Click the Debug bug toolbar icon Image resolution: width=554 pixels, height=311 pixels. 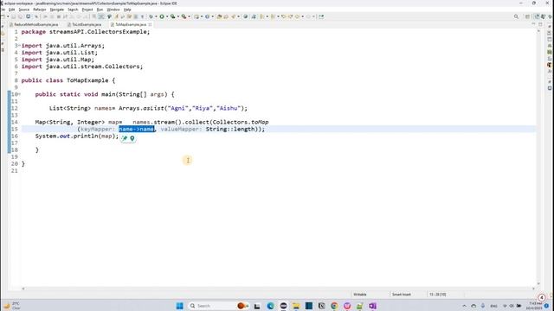coord(151,16)
